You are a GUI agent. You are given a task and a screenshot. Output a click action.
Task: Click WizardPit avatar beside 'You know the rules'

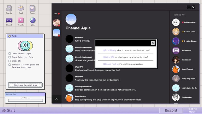(70, 78)
